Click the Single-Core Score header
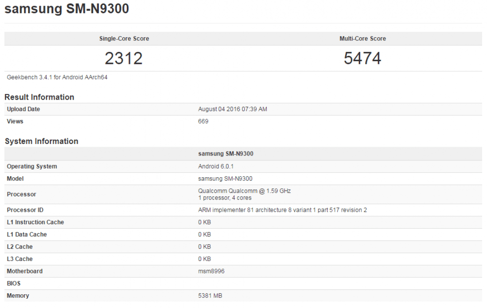This screenshot has height=308, width=487. click(124, 39)
